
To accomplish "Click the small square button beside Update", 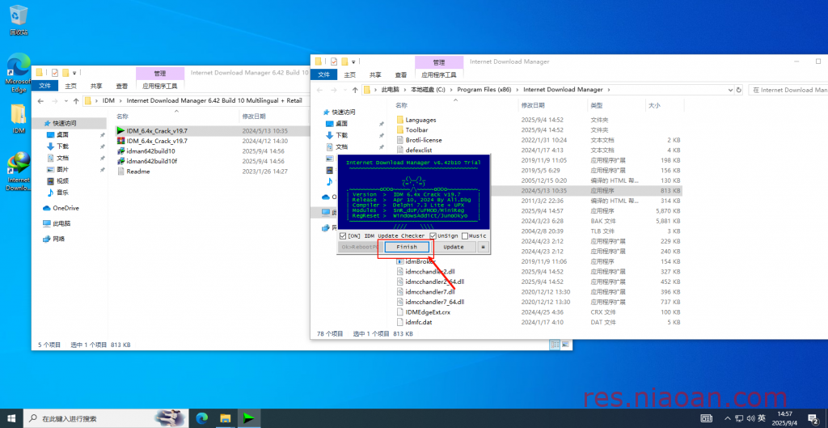I will [x=484, y=248].
